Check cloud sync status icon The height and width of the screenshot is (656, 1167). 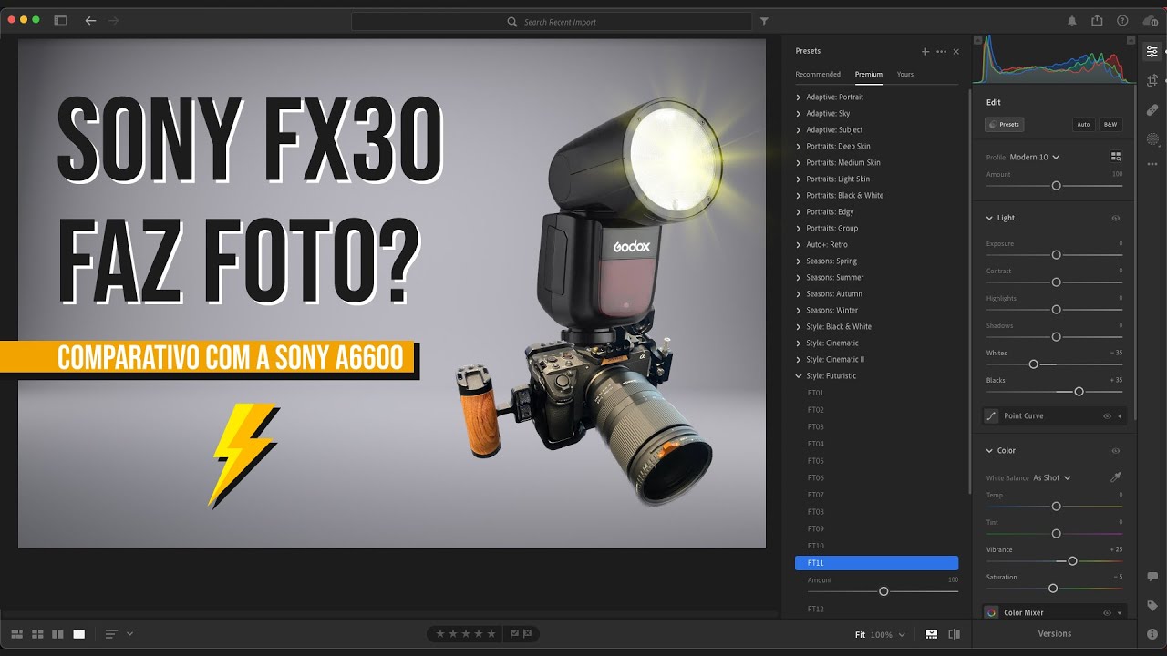point(1149,21)
